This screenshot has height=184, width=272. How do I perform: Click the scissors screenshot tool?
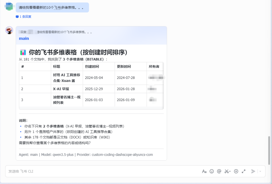226,171
